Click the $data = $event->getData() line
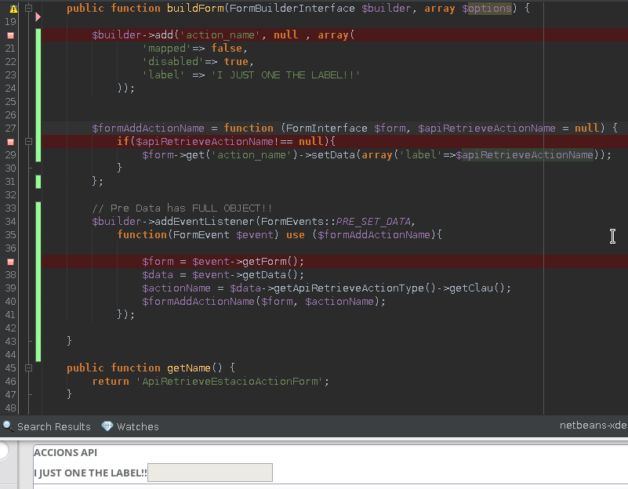 coord(223,275)
